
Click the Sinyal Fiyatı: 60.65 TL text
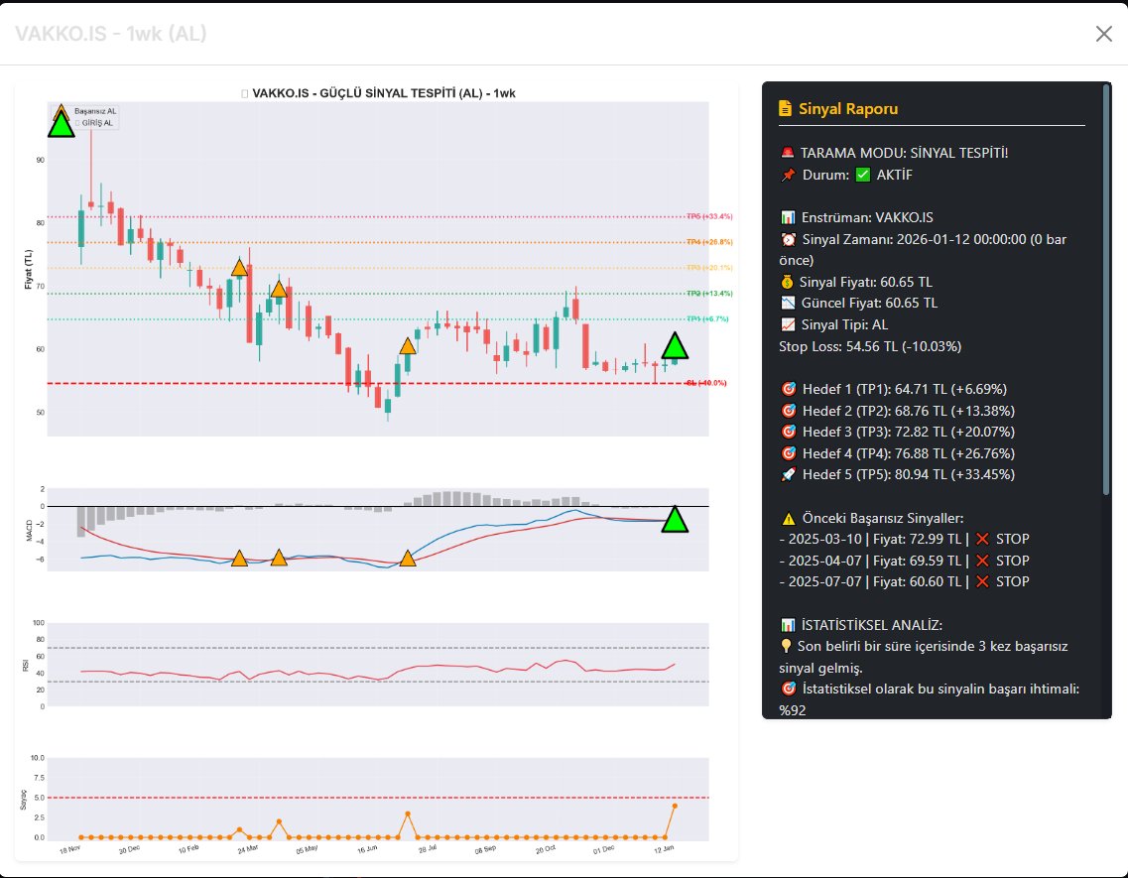tap(865, 282)
